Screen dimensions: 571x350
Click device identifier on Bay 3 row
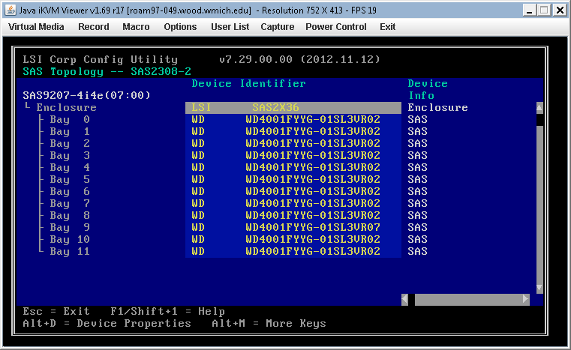tap(313, 155)
